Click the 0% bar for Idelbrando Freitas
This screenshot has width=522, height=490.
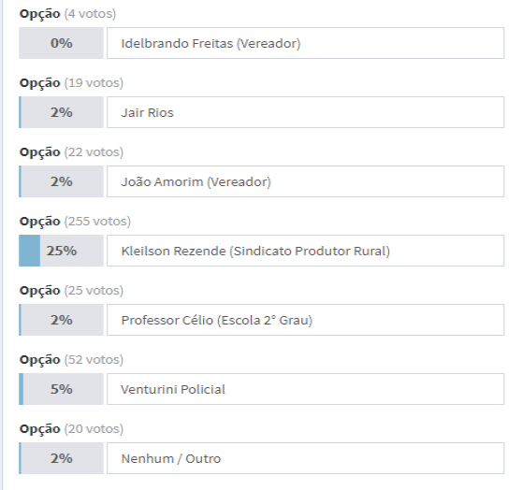pos(61,43)
